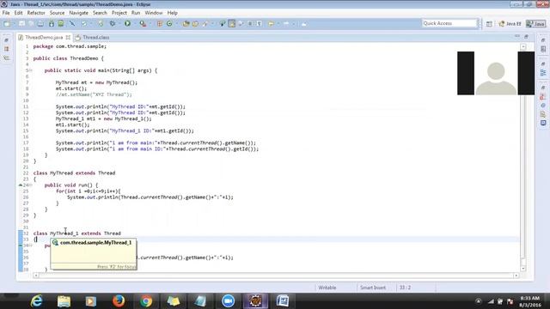
Task: Click the Debug (bug) toolbar icon
Action: pyautogui.click(x=113, y=24)
